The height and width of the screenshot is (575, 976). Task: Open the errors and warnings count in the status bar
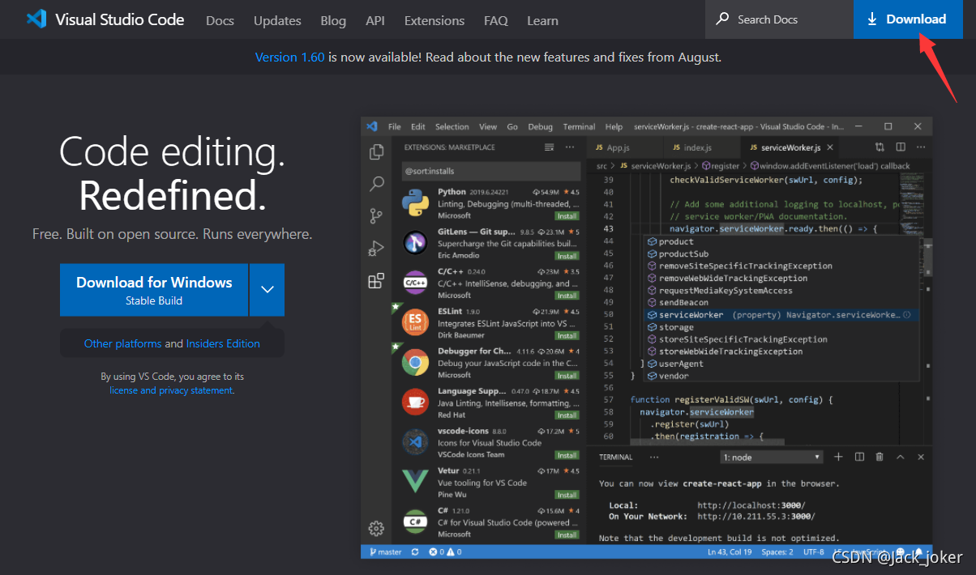click(x=445, y=552)
